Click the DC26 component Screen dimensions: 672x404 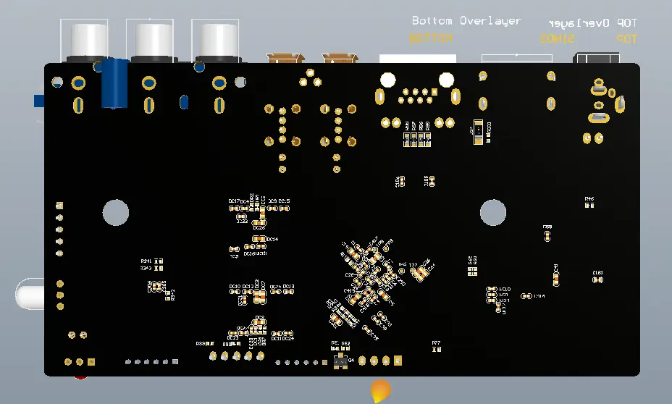click(x=259, y=223)
